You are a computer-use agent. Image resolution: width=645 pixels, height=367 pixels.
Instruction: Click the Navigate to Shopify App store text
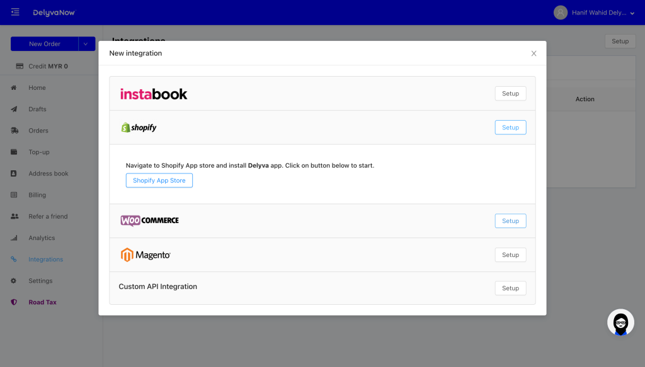[249, 165]
